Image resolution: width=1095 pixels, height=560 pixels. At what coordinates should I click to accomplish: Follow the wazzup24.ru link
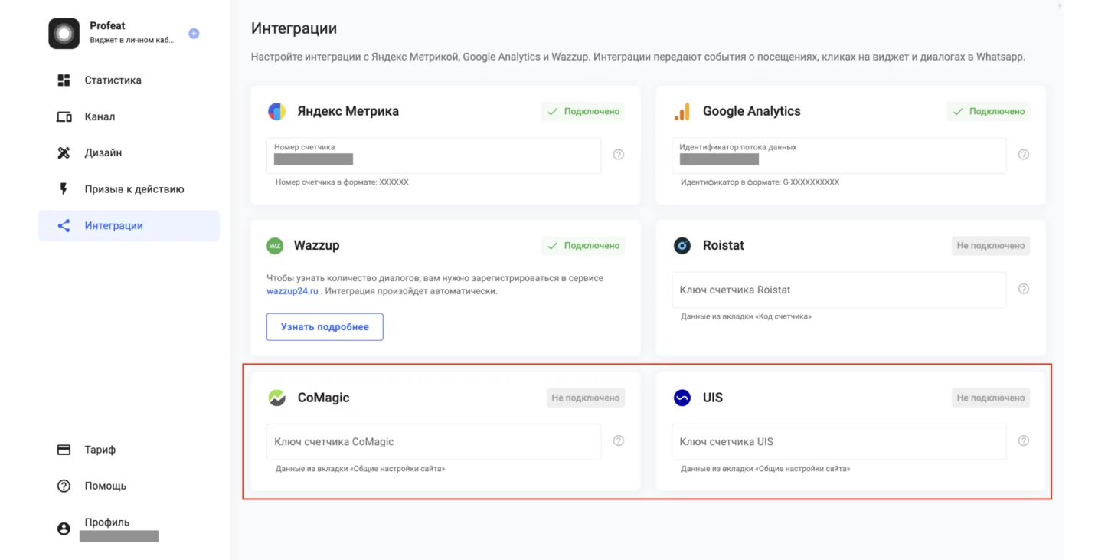tap(292, 291)
